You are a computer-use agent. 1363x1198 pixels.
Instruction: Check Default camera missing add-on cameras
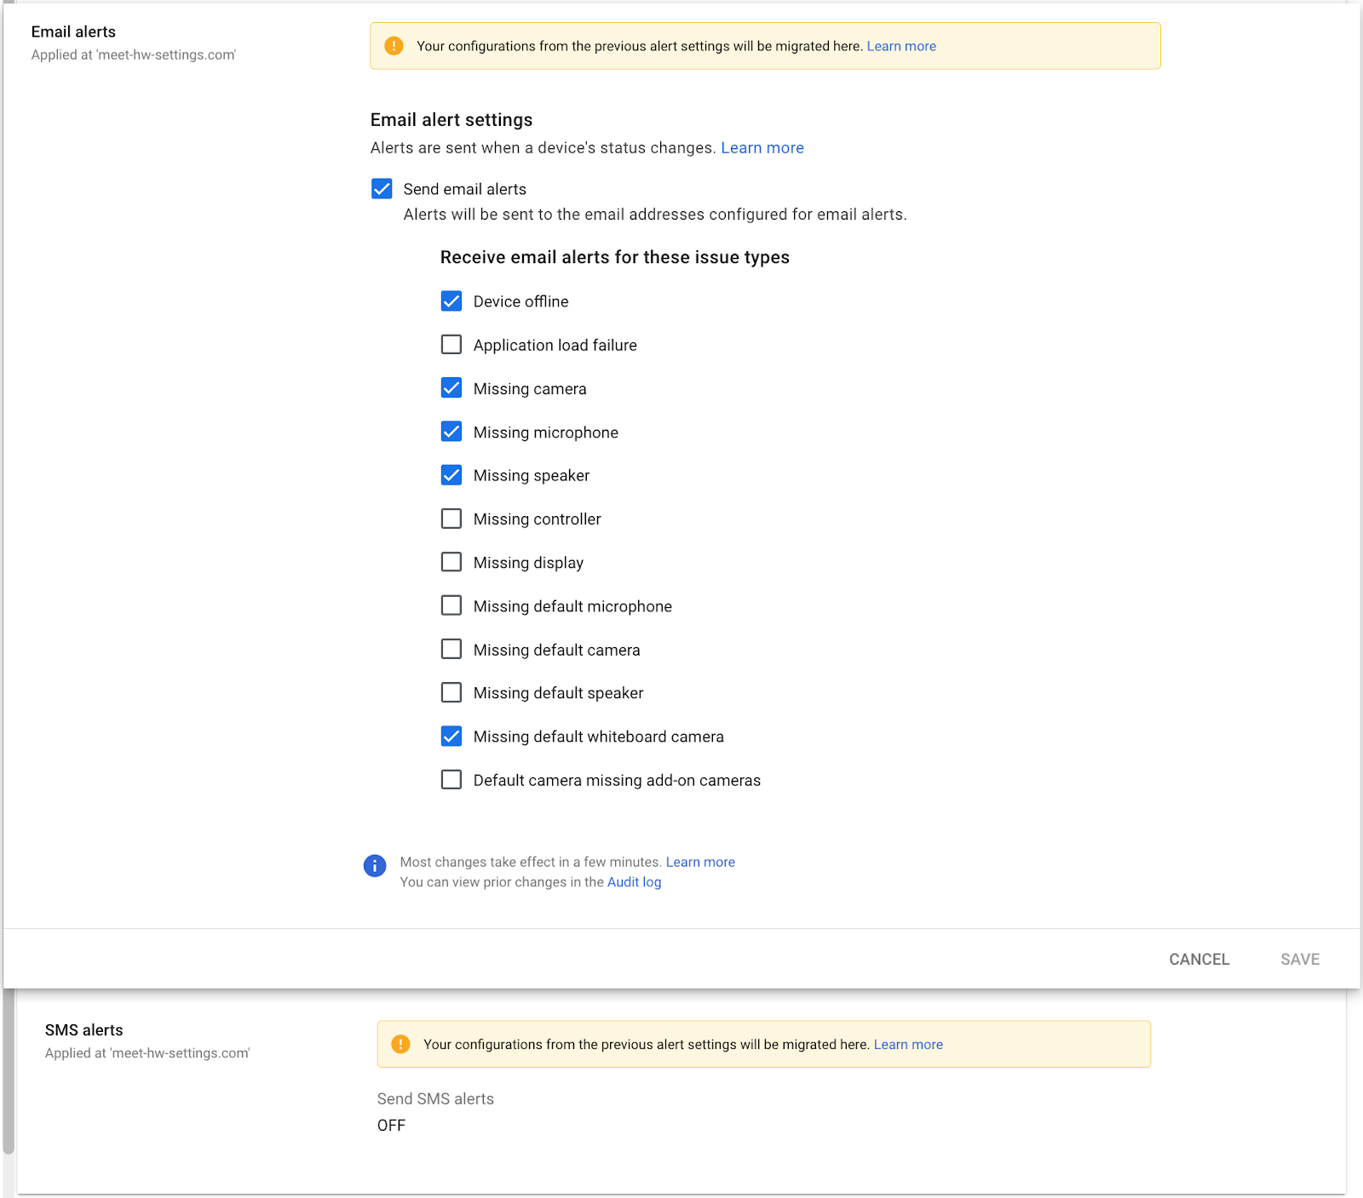tap(451, 780)
